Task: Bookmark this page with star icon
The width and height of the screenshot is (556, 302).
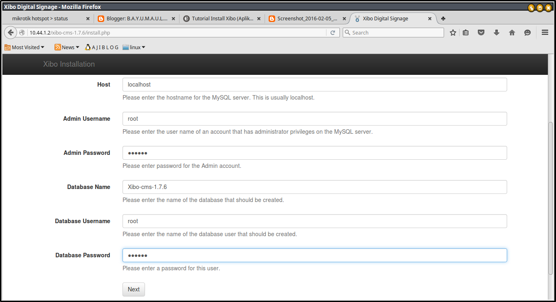Action: 453,33
